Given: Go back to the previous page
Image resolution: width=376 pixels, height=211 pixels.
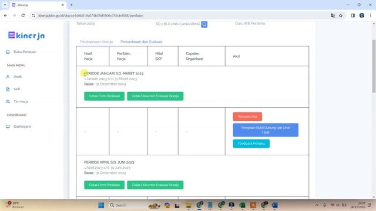Looking at the screenshot, I should [x=5, y=16].
